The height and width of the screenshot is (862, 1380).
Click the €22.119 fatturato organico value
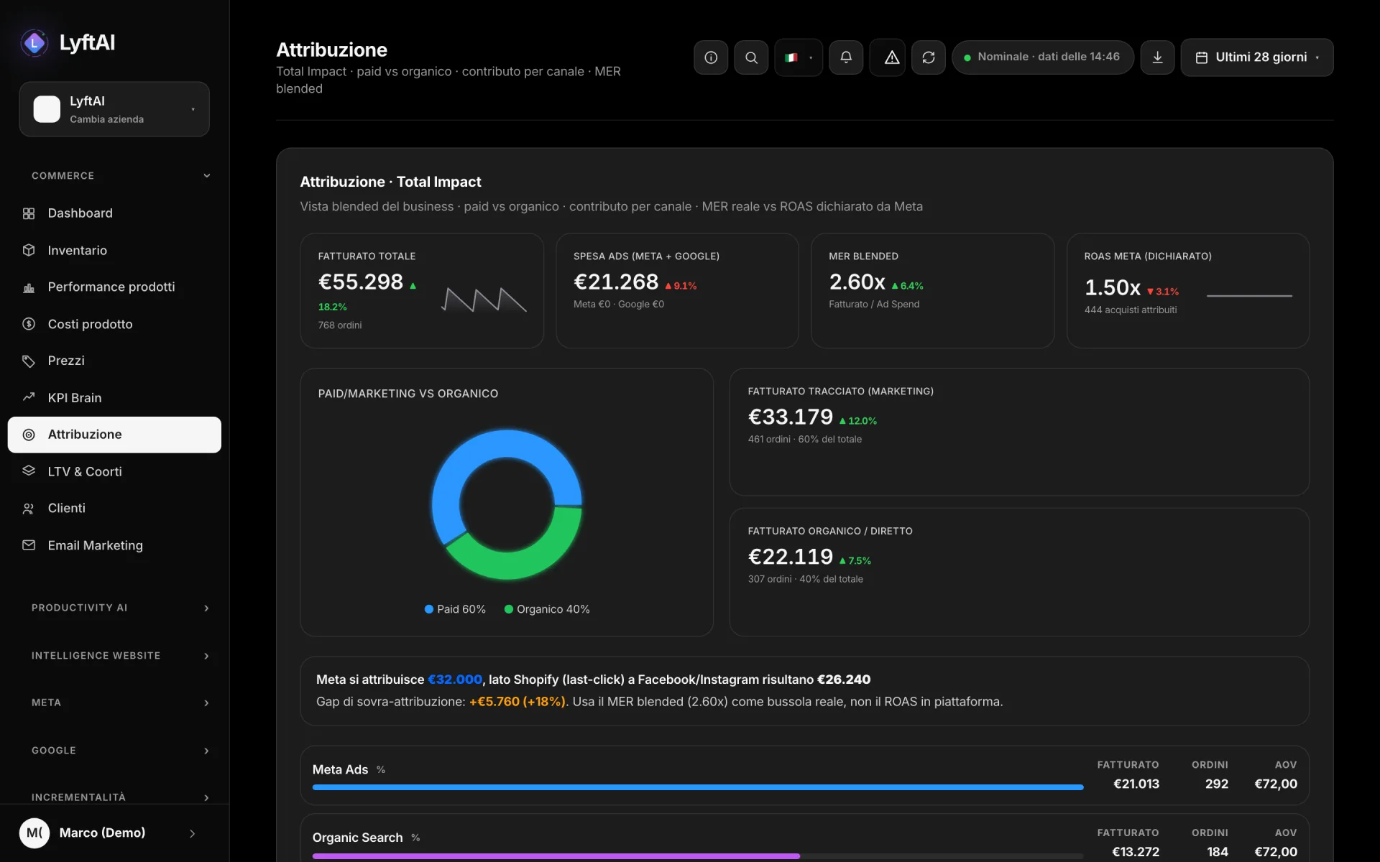pyautogui.click(x=791, y=557)
